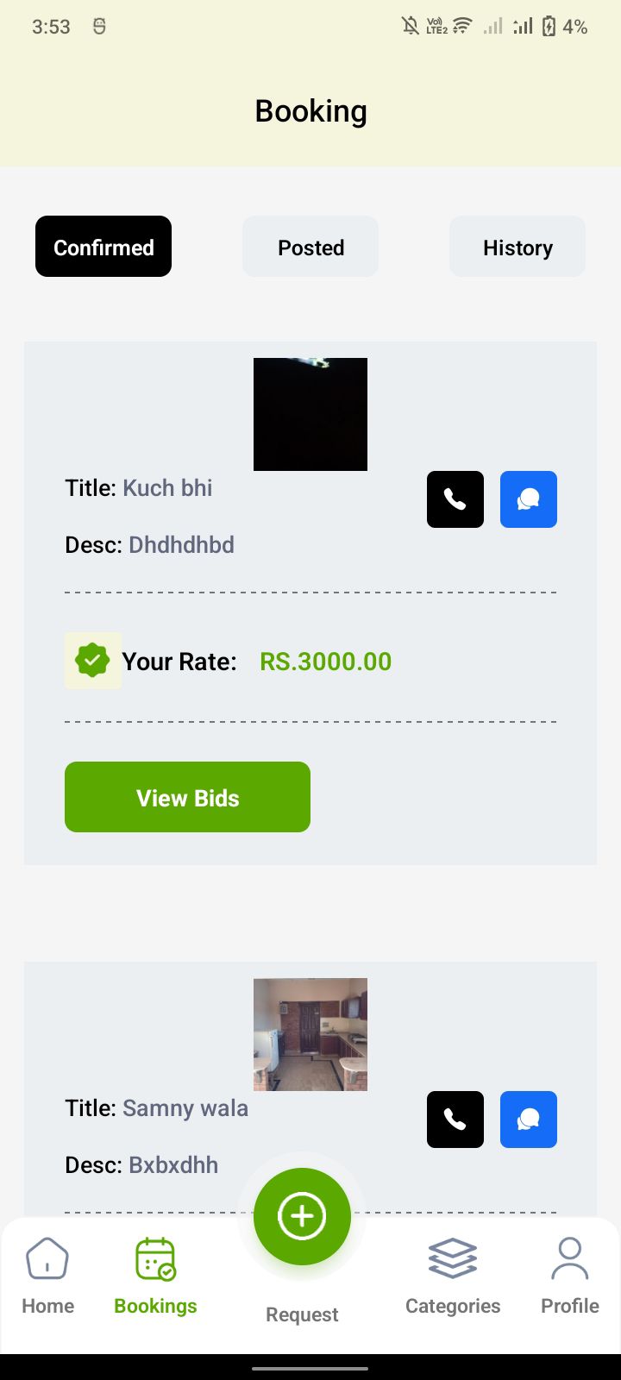Switch to the History tab

pyautogui.click(x=517, y=248)
